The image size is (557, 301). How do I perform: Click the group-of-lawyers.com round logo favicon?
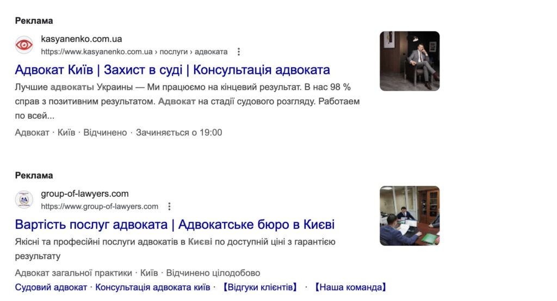click(x=24, y=200)
